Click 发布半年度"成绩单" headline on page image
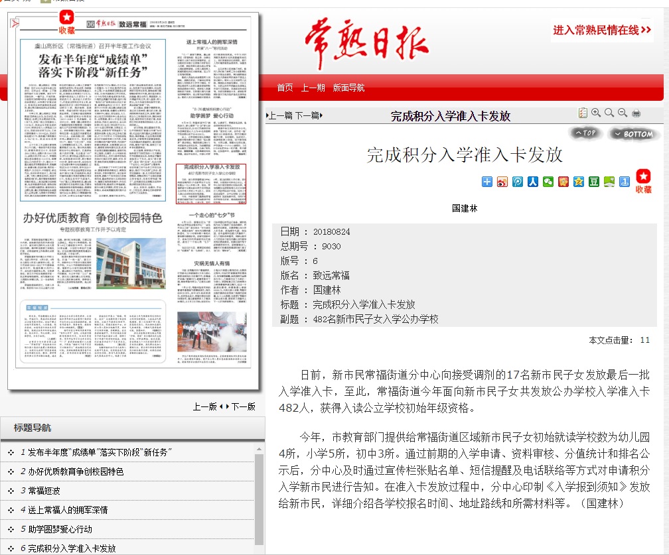The height and width of the screenshot is (555, 669). [93, 66]
